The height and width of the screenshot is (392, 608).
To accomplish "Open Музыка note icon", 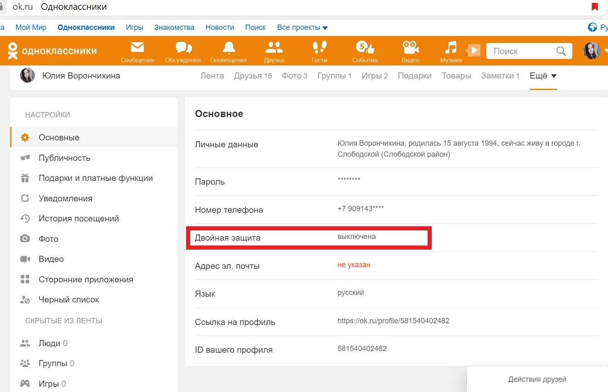I will (x=451, y=47).
